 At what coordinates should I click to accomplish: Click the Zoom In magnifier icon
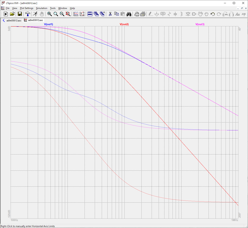tap(50, 14)
